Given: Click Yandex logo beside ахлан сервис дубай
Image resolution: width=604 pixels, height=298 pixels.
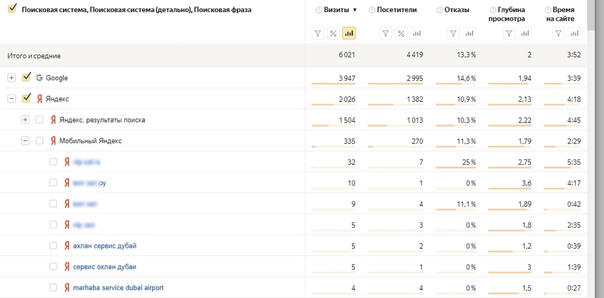Looking at the screenshot, I should pyautogui.click(x=66, y=245).
